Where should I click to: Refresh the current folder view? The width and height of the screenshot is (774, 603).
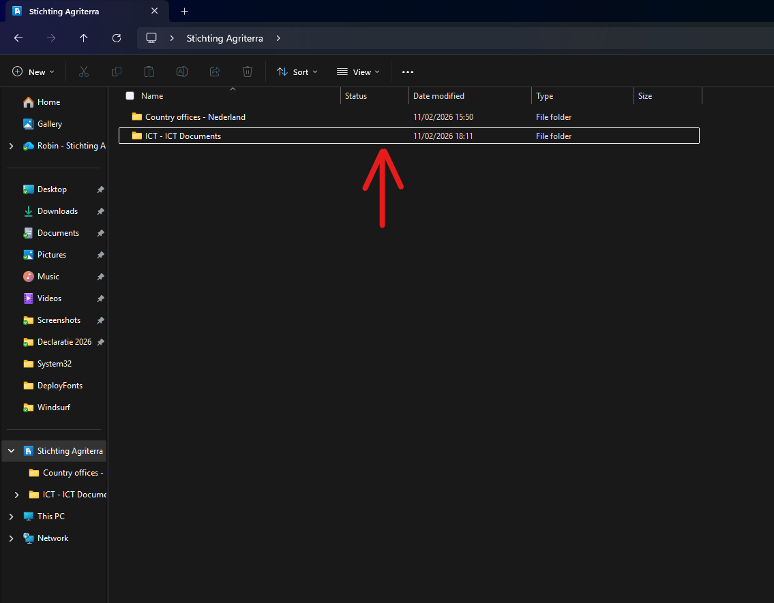pos(117,38)
